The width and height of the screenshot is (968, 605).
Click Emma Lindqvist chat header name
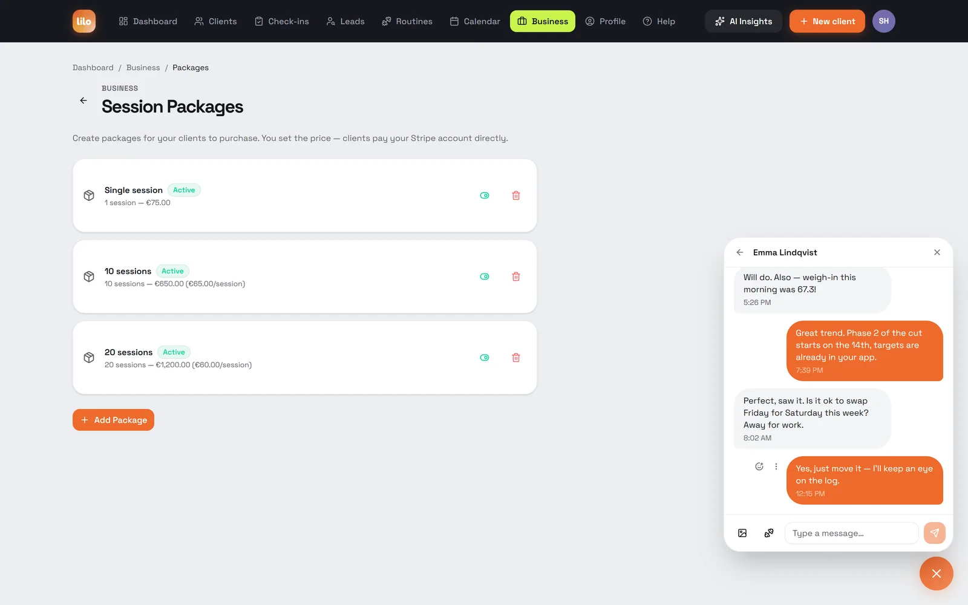pyautogui.click(x=785, y=252)
